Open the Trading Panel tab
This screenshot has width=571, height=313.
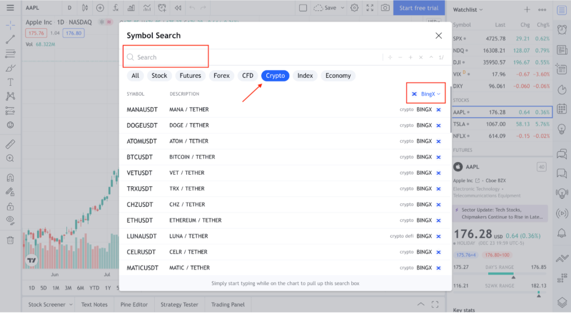pyautogui.click(x=228, y=304)
